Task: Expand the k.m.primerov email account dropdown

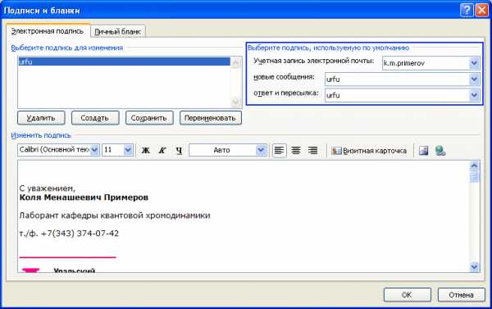Action: pos(475,63)
